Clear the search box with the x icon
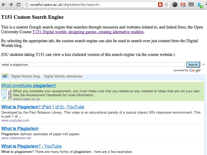207x155 pixels. (x=203, y=65)
